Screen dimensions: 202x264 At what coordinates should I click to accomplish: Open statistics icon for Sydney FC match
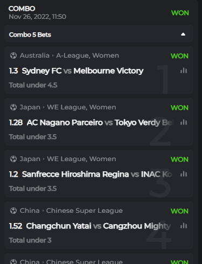pyautogui.click(x=184, y=71)
